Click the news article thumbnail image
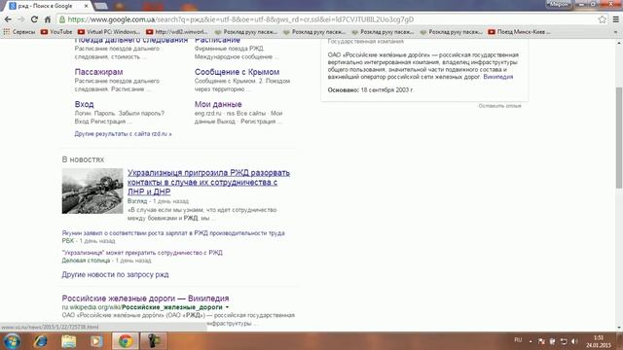 pyautogui.click(x=92, y=191)
